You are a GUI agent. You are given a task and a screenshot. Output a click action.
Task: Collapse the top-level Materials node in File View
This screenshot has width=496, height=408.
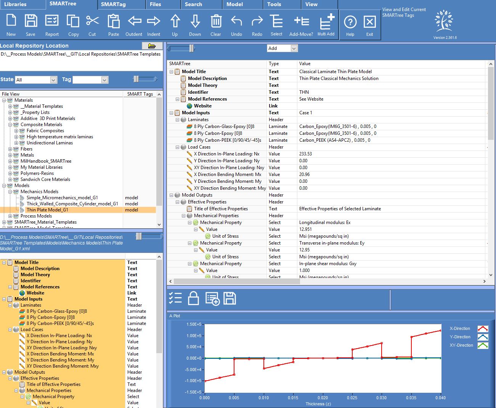pos(4,100)
